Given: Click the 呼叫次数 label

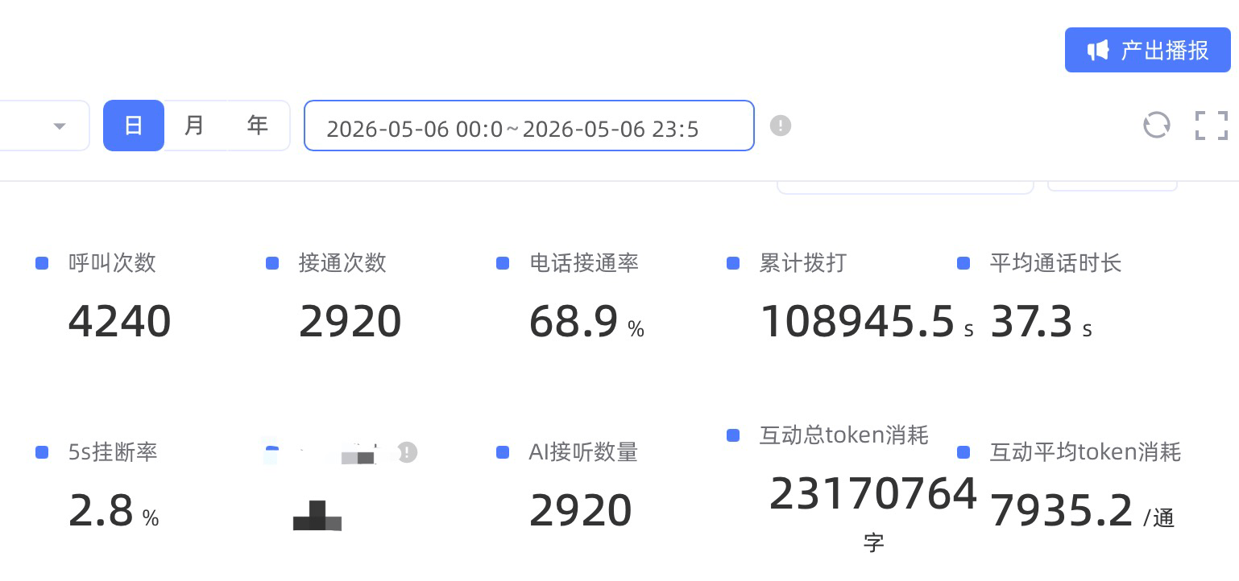Looking at the screenshot, I should coord(112,263).
